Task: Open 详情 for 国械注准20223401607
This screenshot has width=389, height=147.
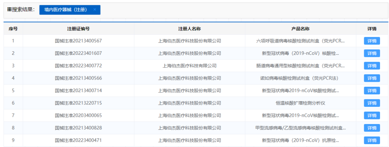Action: (x=372, y=53)
